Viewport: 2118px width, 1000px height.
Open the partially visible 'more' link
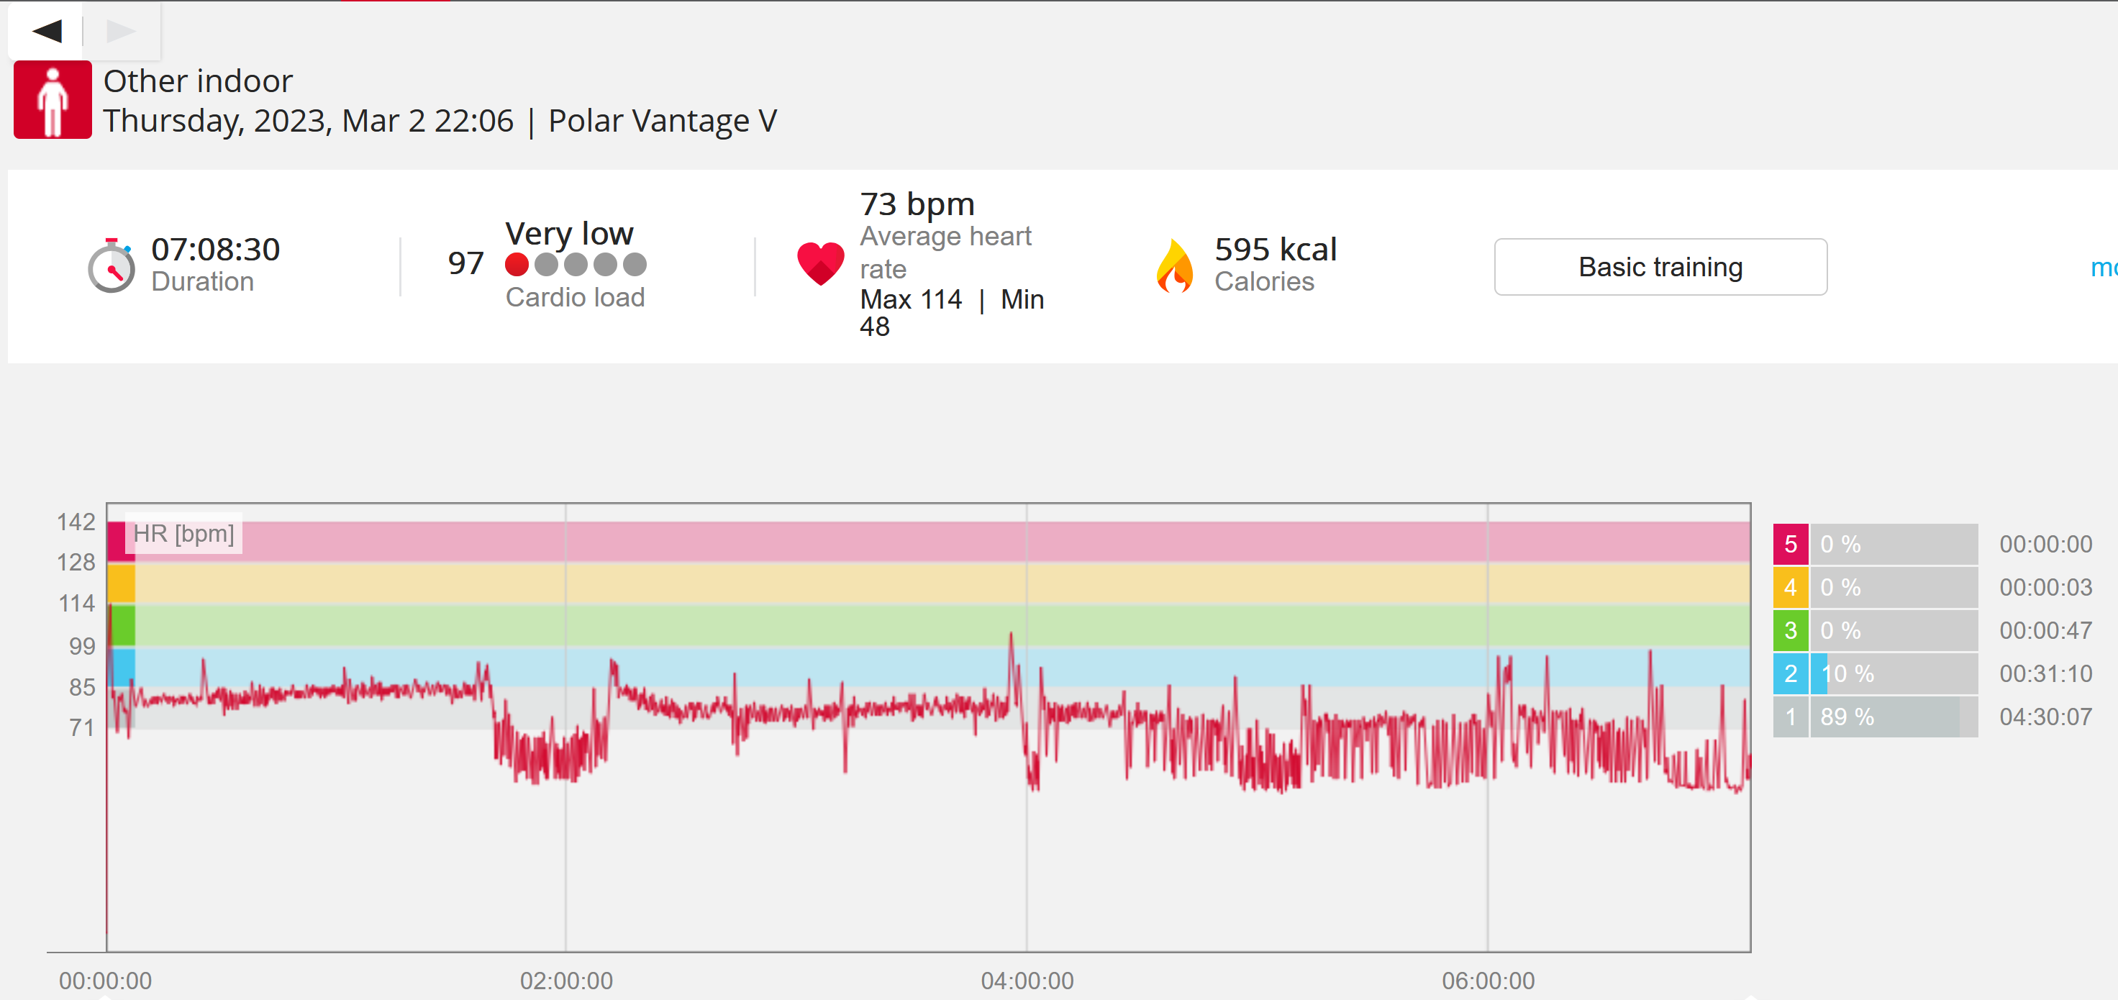(x=2104, y=268)
